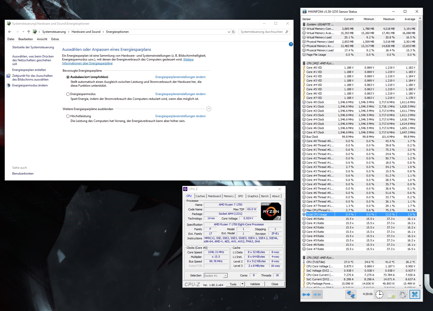Reset min/max with the clock icon in HWiNFO

379,294
